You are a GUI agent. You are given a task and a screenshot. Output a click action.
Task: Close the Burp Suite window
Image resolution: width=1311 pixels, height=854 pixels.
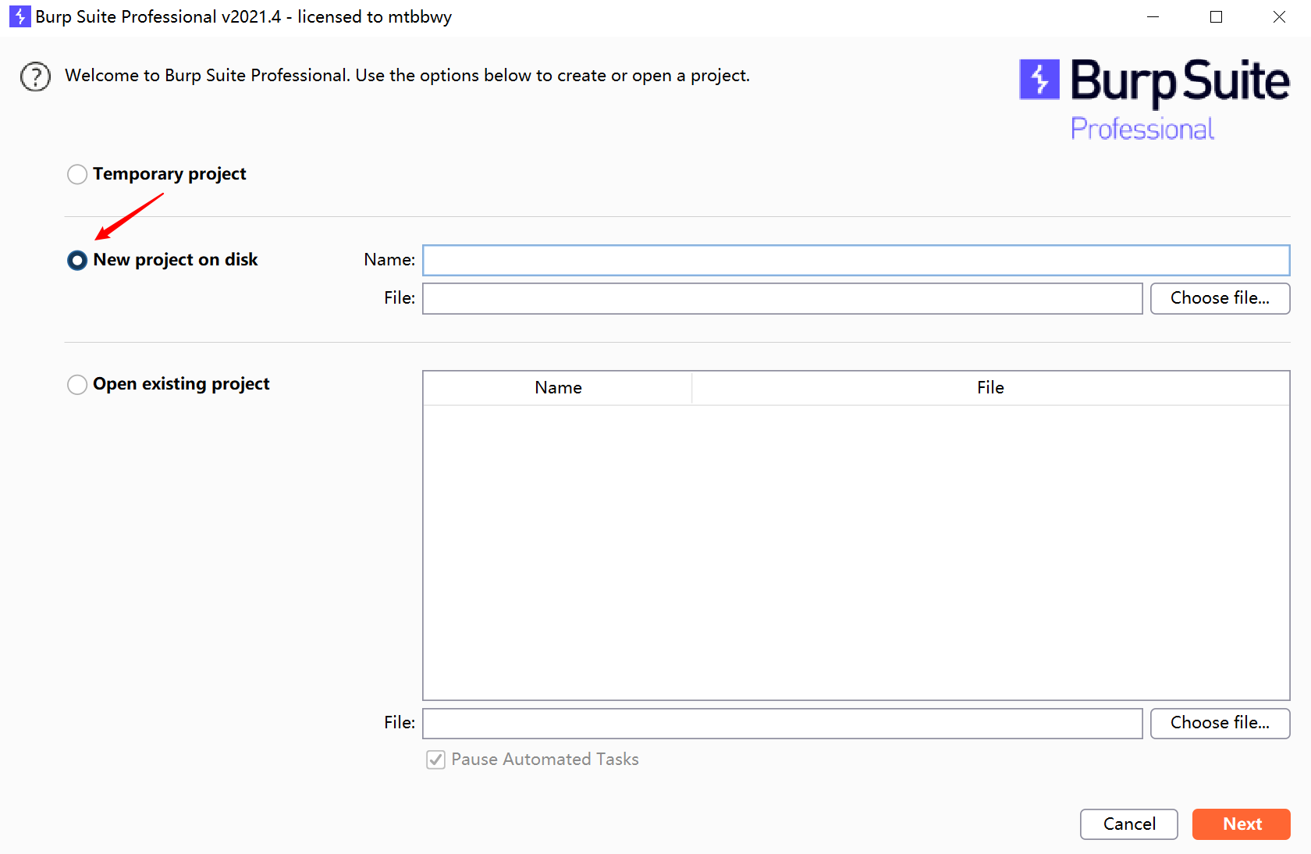click(1279, 16)
